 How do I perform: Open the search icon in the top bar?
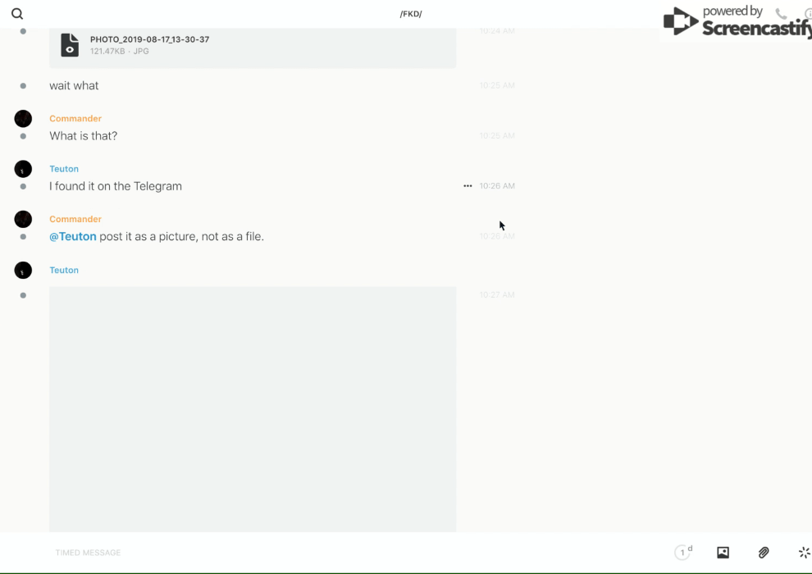click(17, 14)
